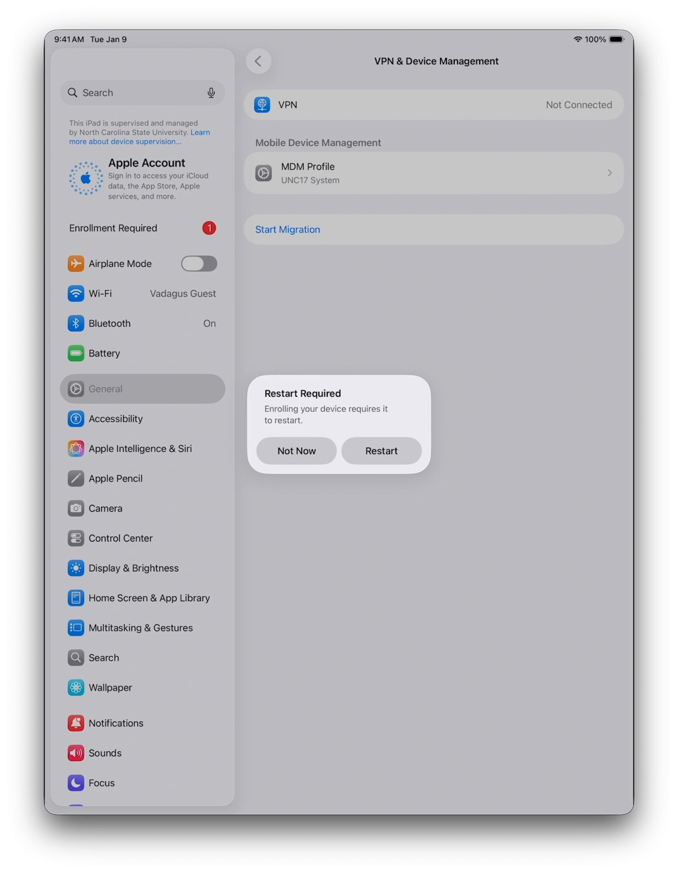Tap the 9:41 AM clock in status bar

coord(69,39)
